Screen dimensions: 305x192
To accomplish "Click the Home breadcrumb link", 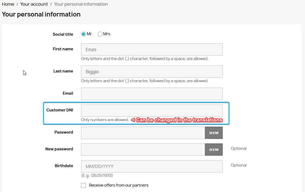I will (8, 4).
